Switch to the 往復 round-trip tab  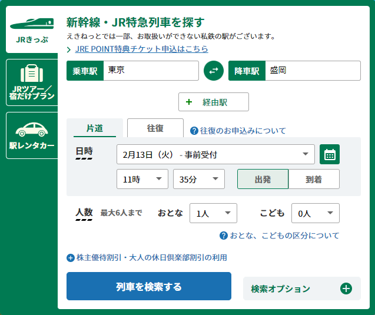155,128
